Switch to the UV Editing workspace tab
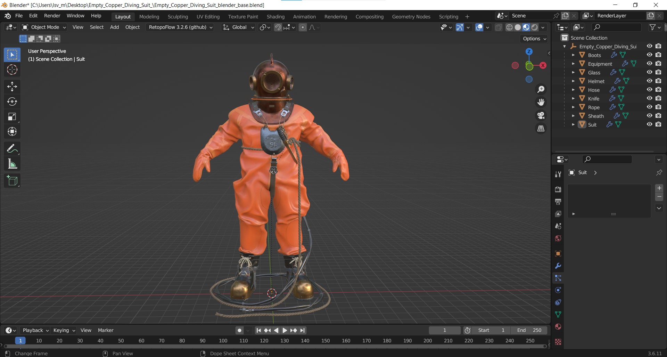Screen dimensions: 667x357 click(x=208, y=16)
